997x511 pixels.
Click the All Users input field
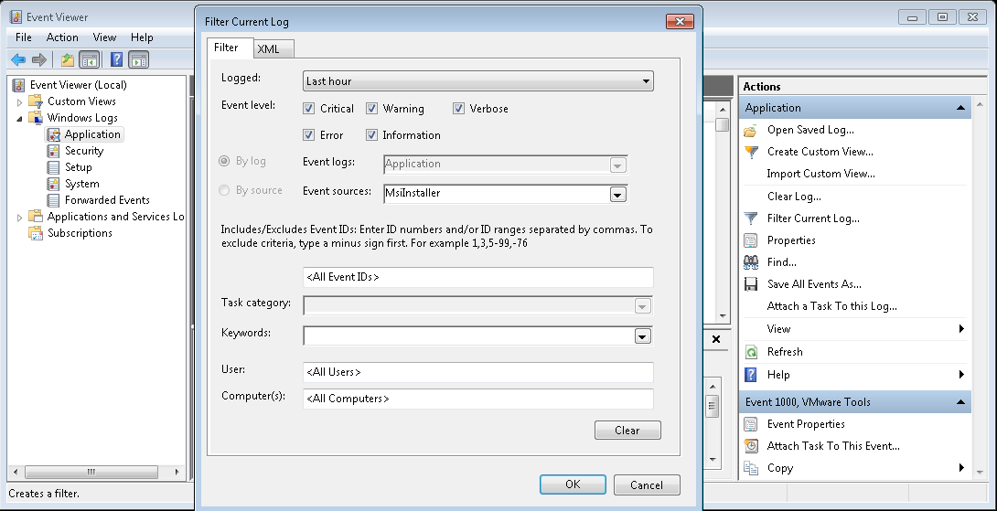point(478,372)
